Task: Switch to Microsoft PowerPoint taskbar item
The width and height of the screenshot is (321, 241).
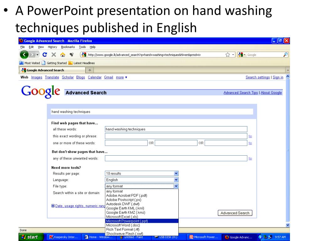Action: tap(204, 237)
